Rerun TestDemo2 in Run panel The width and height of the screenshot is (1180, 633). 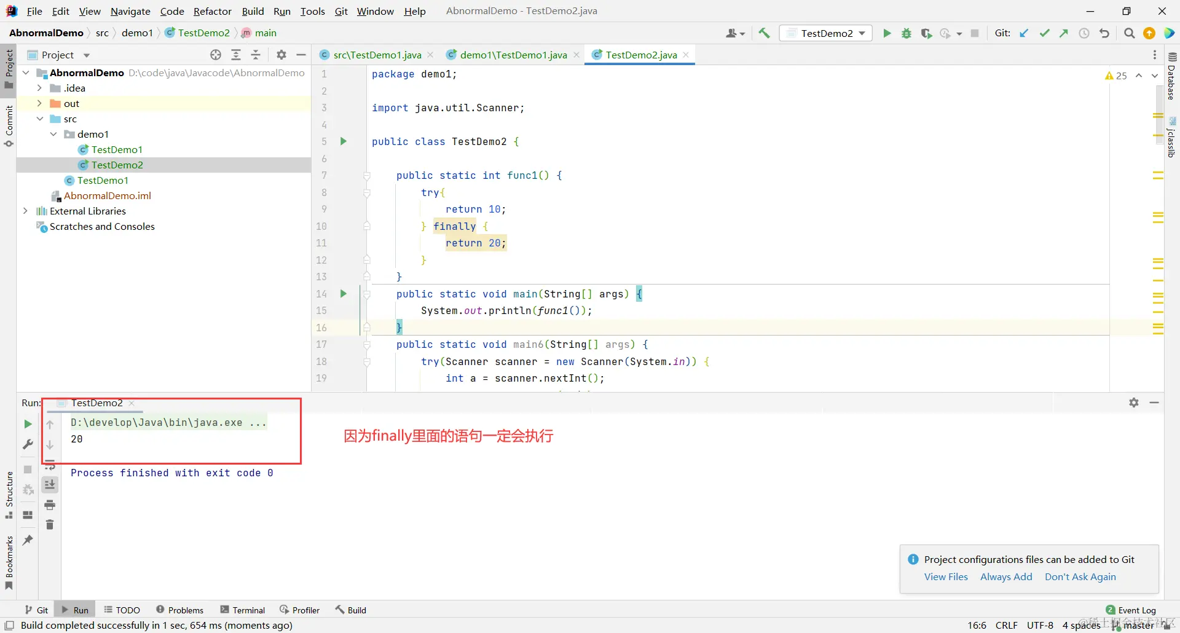click(28, 424)
